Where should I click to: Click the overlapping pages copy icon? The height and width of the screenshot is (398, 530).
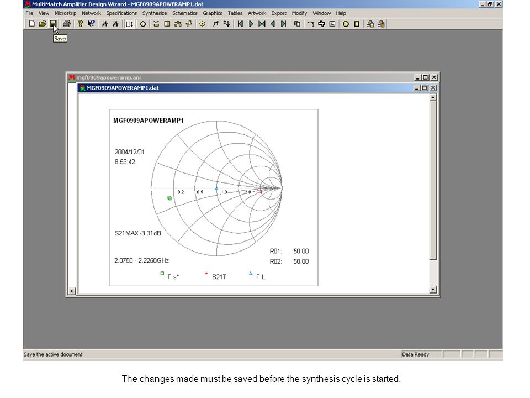[297, 24]
